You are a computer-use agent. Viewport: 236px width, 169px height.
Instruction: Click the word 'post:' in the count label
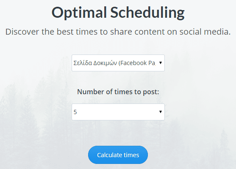point(151,92)
